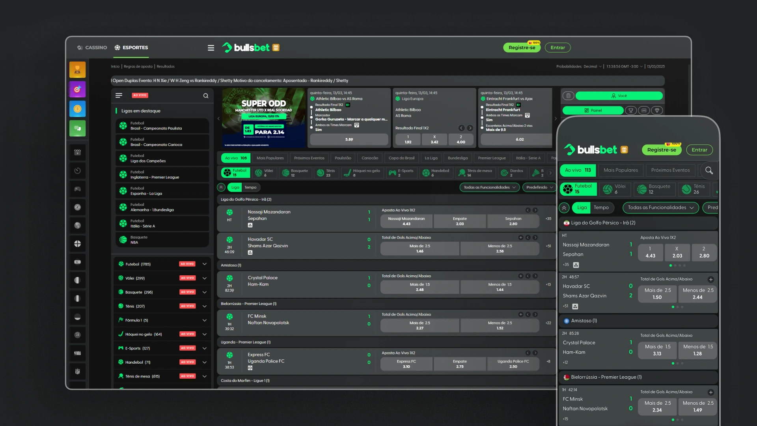Switch to Mais Populares tab
This screenshot has width=757, height=426.
pyautogui.click(x=270, y=158)
